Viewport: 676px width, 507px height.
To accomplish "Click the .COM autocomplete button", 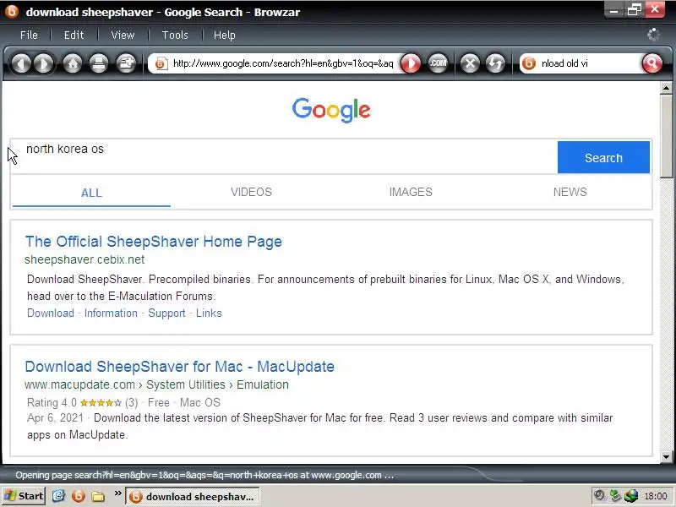I will tap(438, 64).
